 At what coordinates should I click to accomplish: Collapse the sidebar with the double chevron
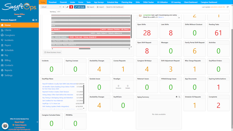[37, 122]
